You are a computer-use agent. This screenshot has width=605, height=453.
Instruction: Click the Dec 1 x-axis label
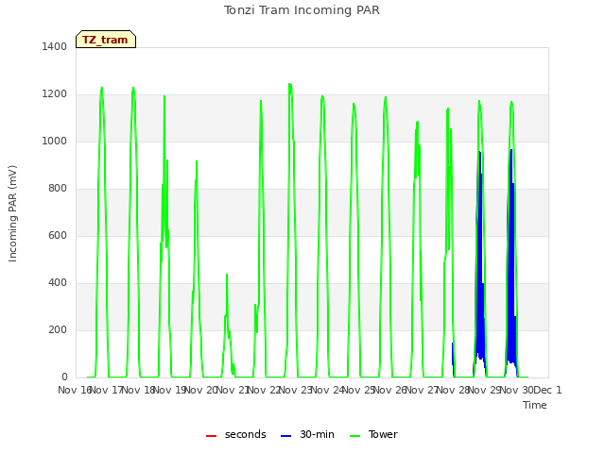548,390
